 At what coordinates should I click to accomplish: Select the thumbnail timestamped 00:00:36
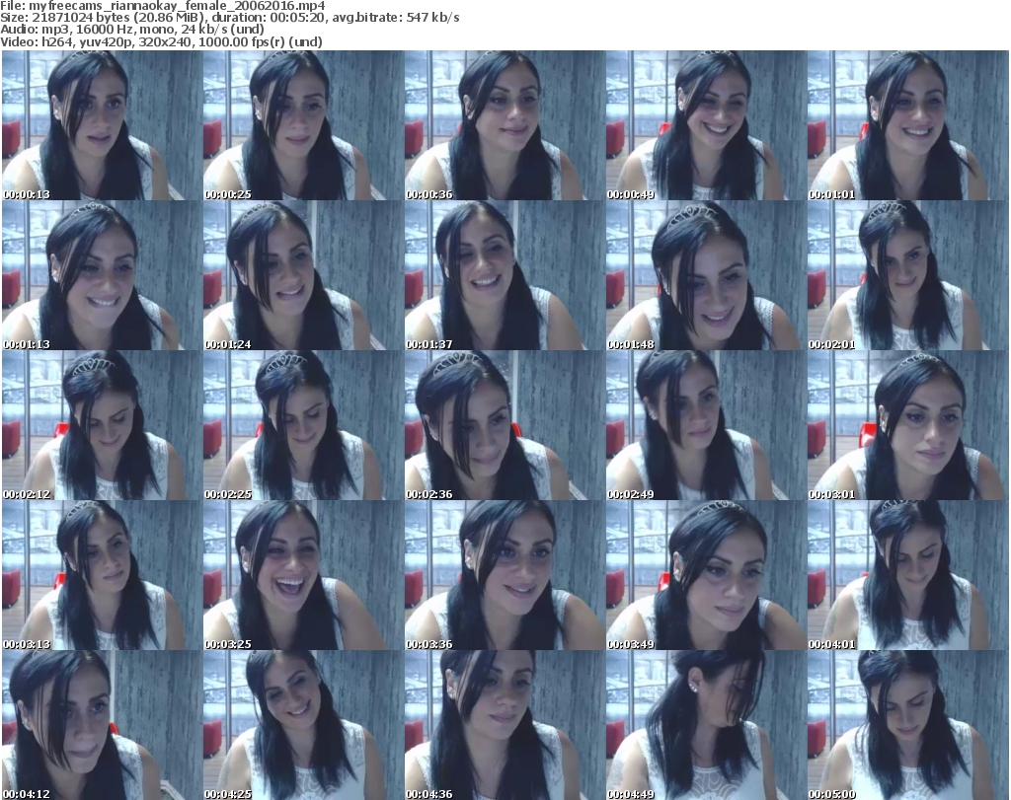point(505,125)
